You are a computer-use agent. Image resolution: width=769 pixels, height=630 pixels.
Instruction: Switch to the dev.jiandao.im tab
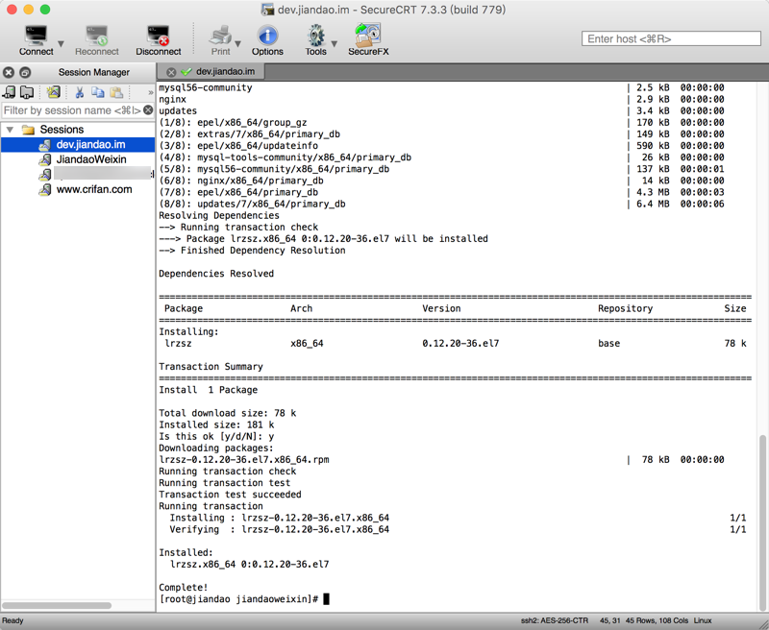pos(225,72)
